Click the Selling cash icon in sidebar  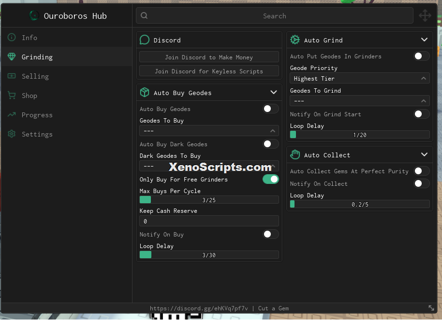click(12, 76)
